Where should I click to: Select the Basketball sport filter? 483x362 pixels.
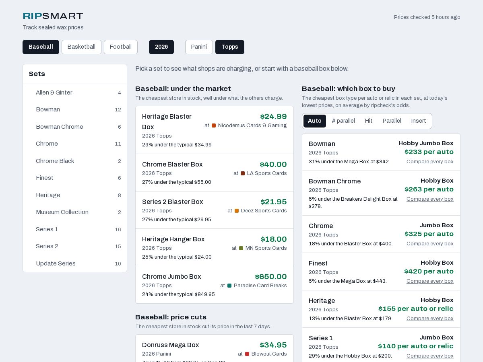pos(81,47)
